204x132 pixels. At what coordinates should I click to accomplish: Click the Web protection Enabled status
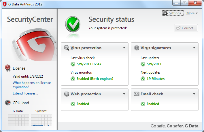point(83,104)
